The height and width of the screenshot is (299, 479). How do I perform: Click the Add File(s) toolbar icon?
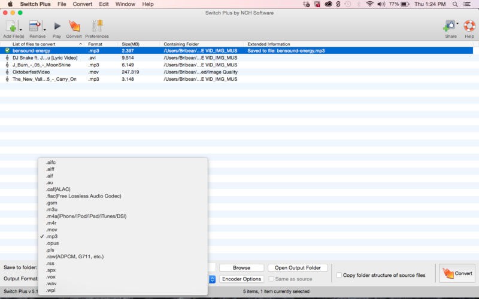pyautogui.click(x=11, y=26)
